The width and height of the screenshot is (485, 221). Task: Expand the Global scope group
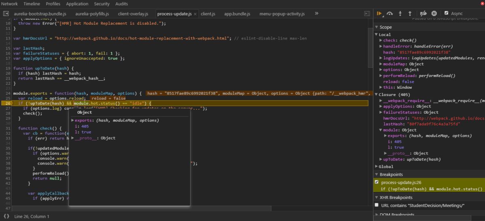coord(377,167)
